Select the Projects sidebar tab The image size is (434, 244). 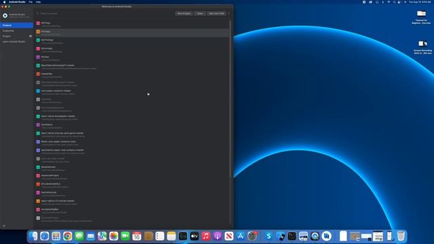[x=16, y=25]
